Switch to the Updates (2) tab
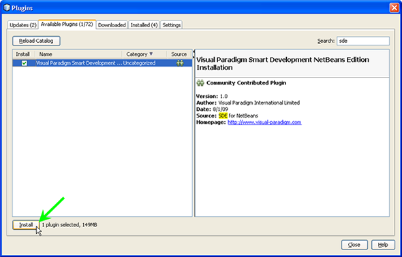Screen dimensions: 402x257 (22, 25)
